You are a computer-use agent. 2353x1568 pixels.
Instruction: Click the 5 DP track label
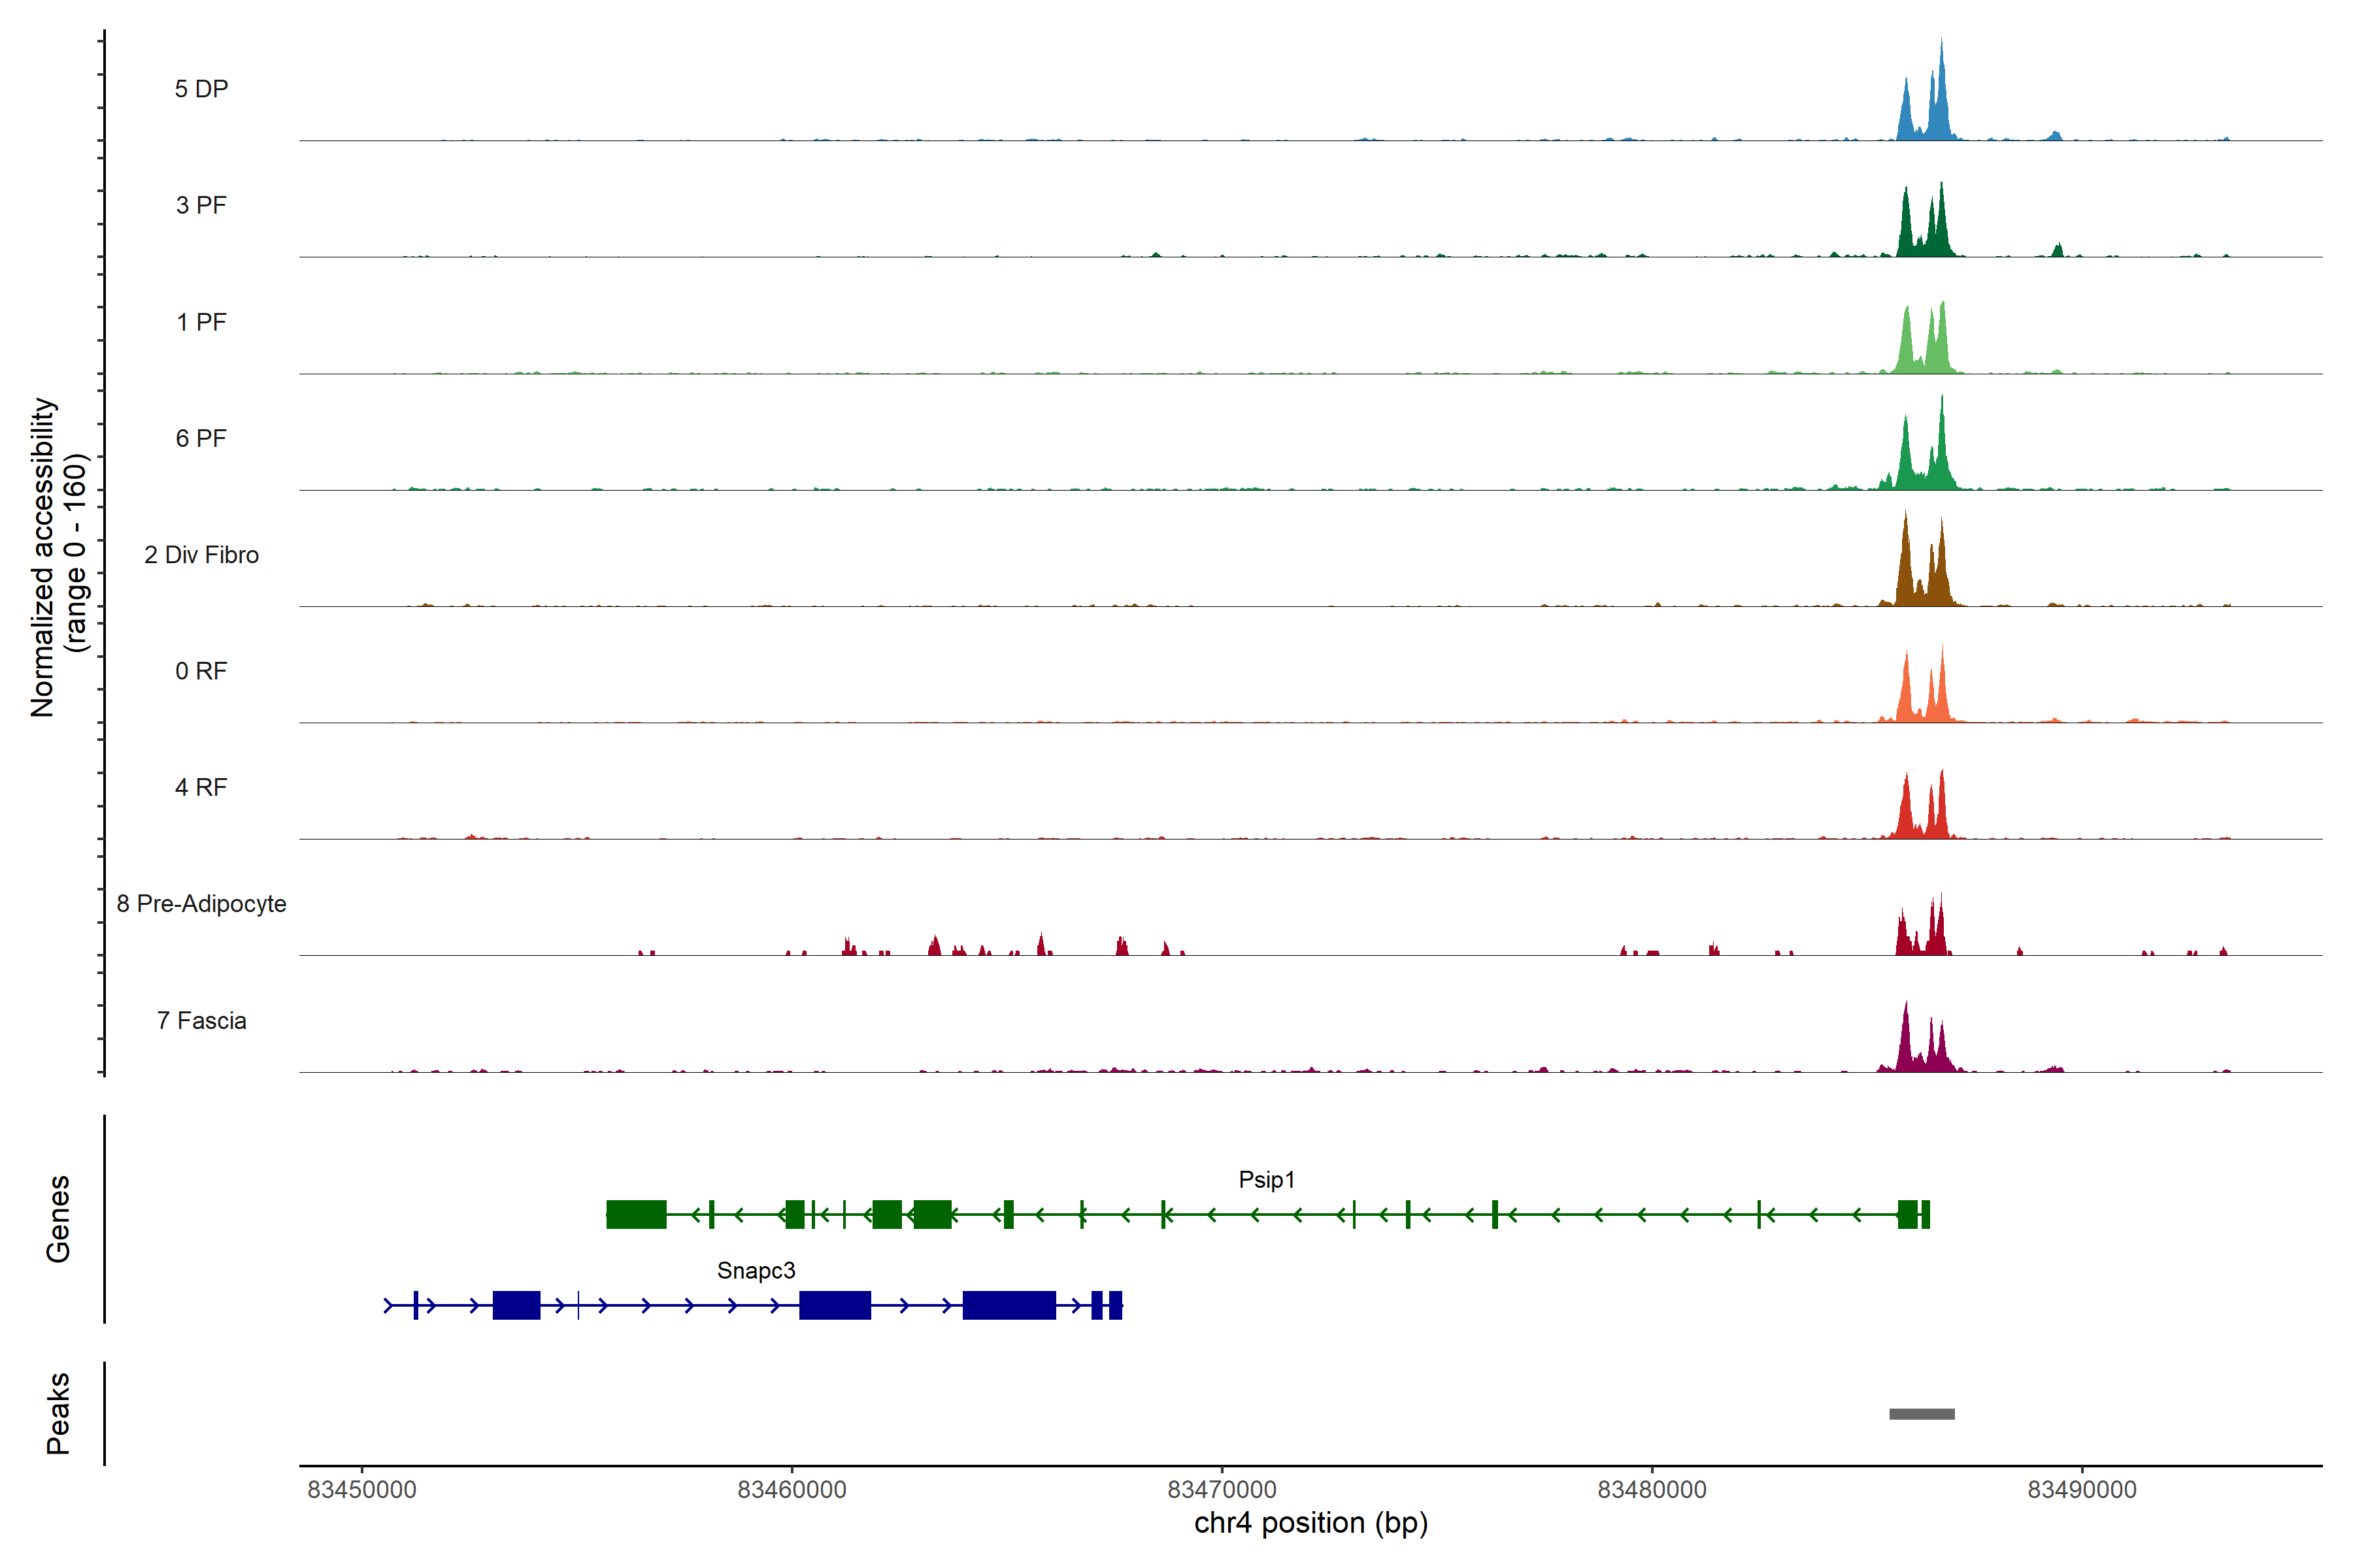coord(201,89)
